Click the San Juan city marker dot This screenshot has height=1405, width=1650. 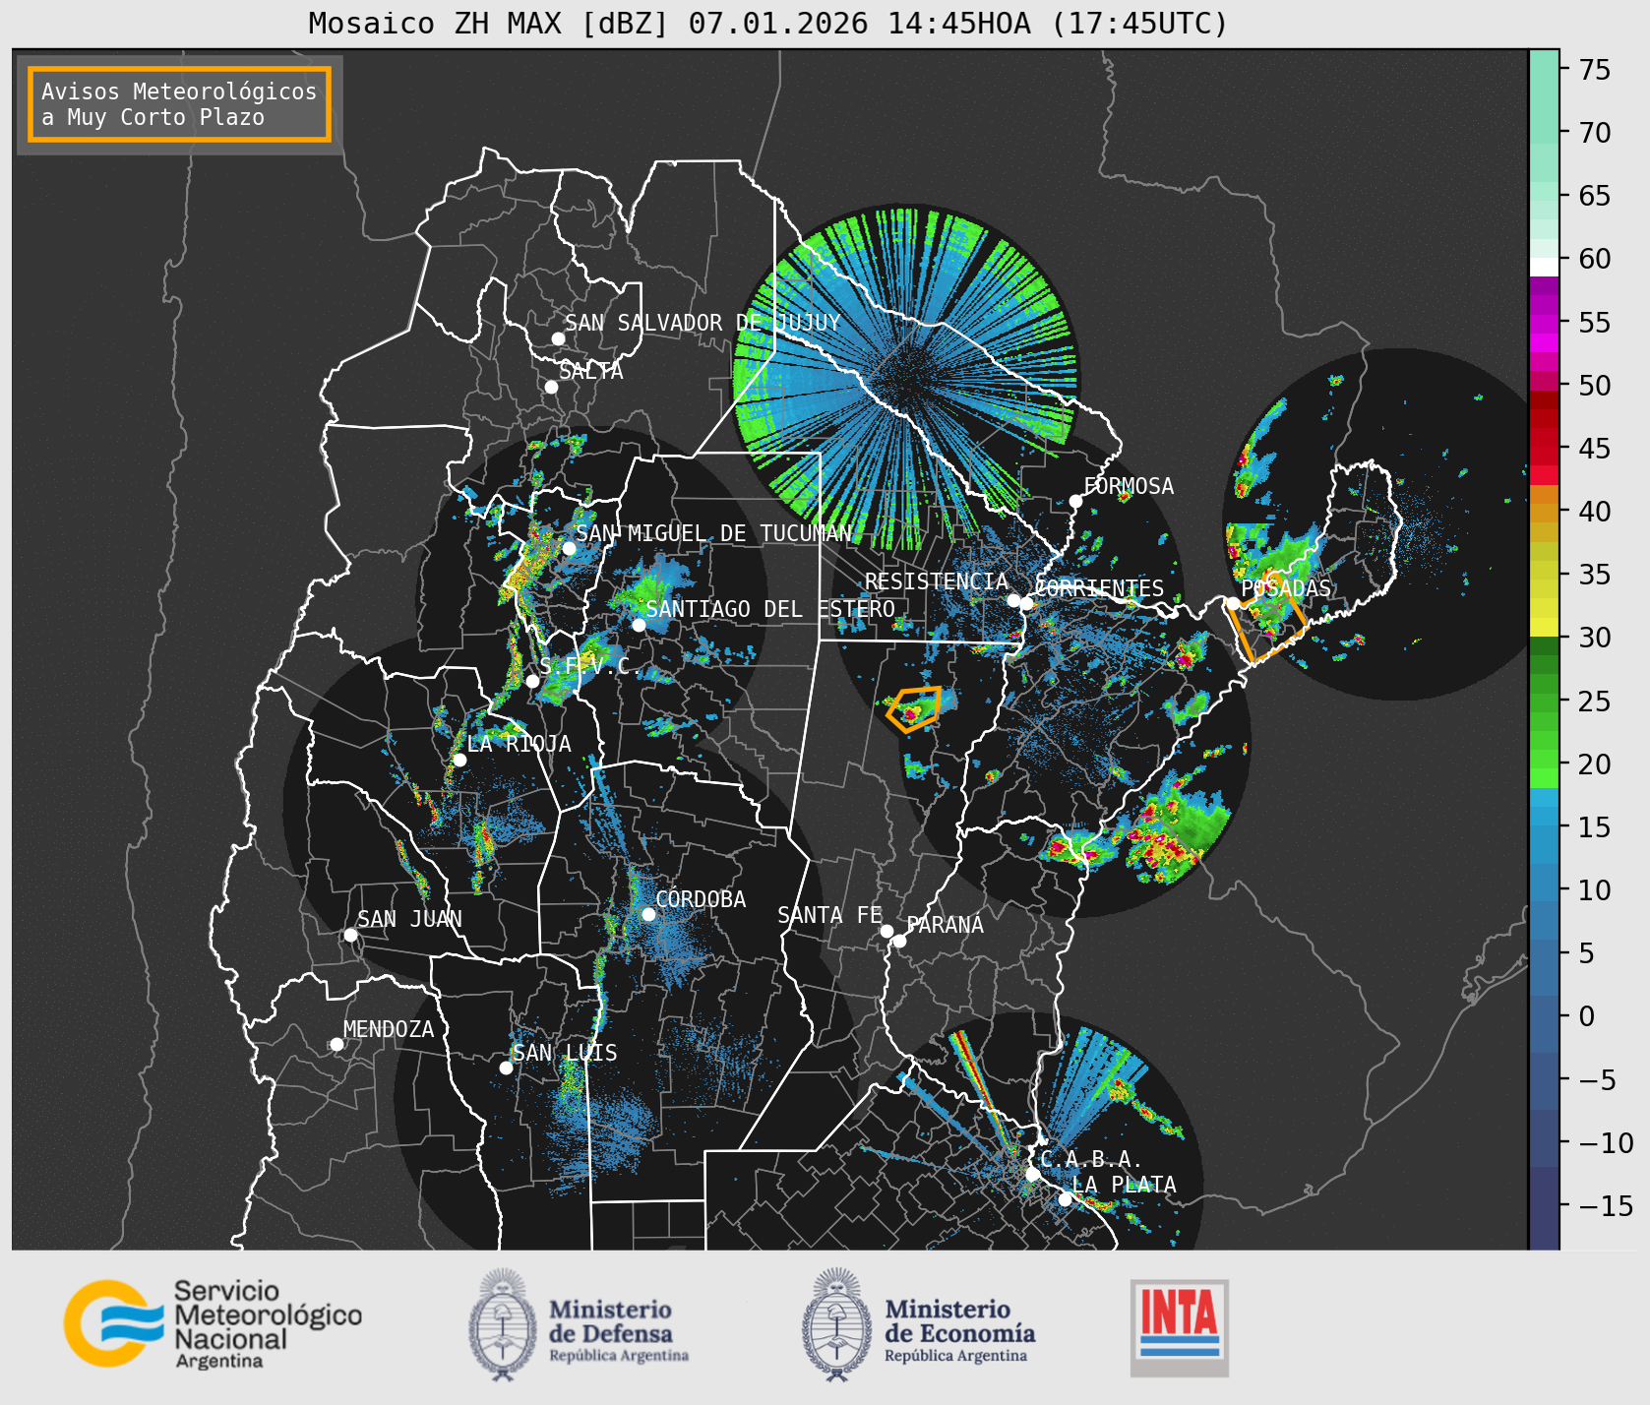tap(350, 935)
